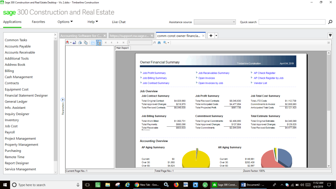Open Property Management in sidebar
The image size is (336, 189).
[21, 145]
